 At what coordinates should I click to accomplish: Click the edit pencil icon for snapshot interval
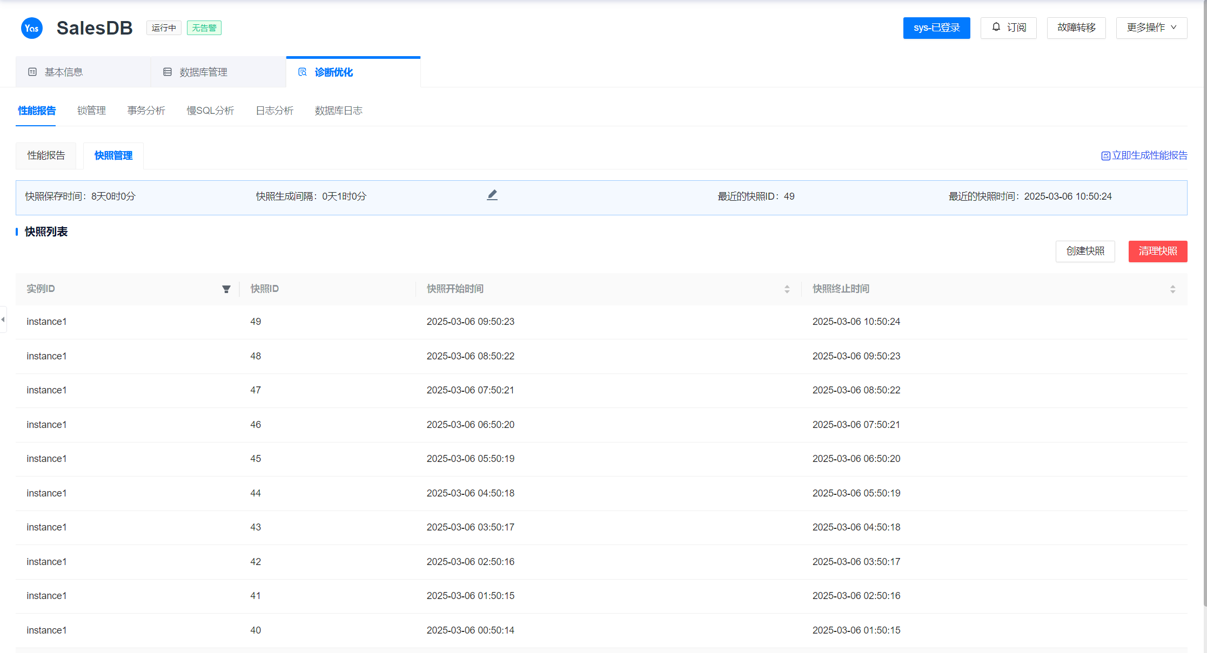492,195
